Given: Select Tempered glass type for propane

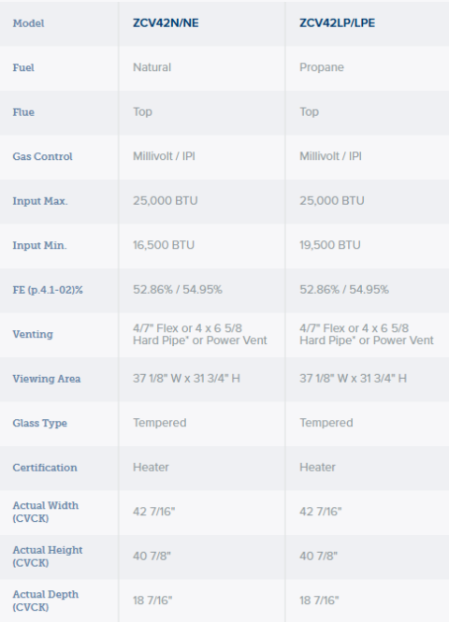Looking at the screenshot, I should (x=326, y=423).
